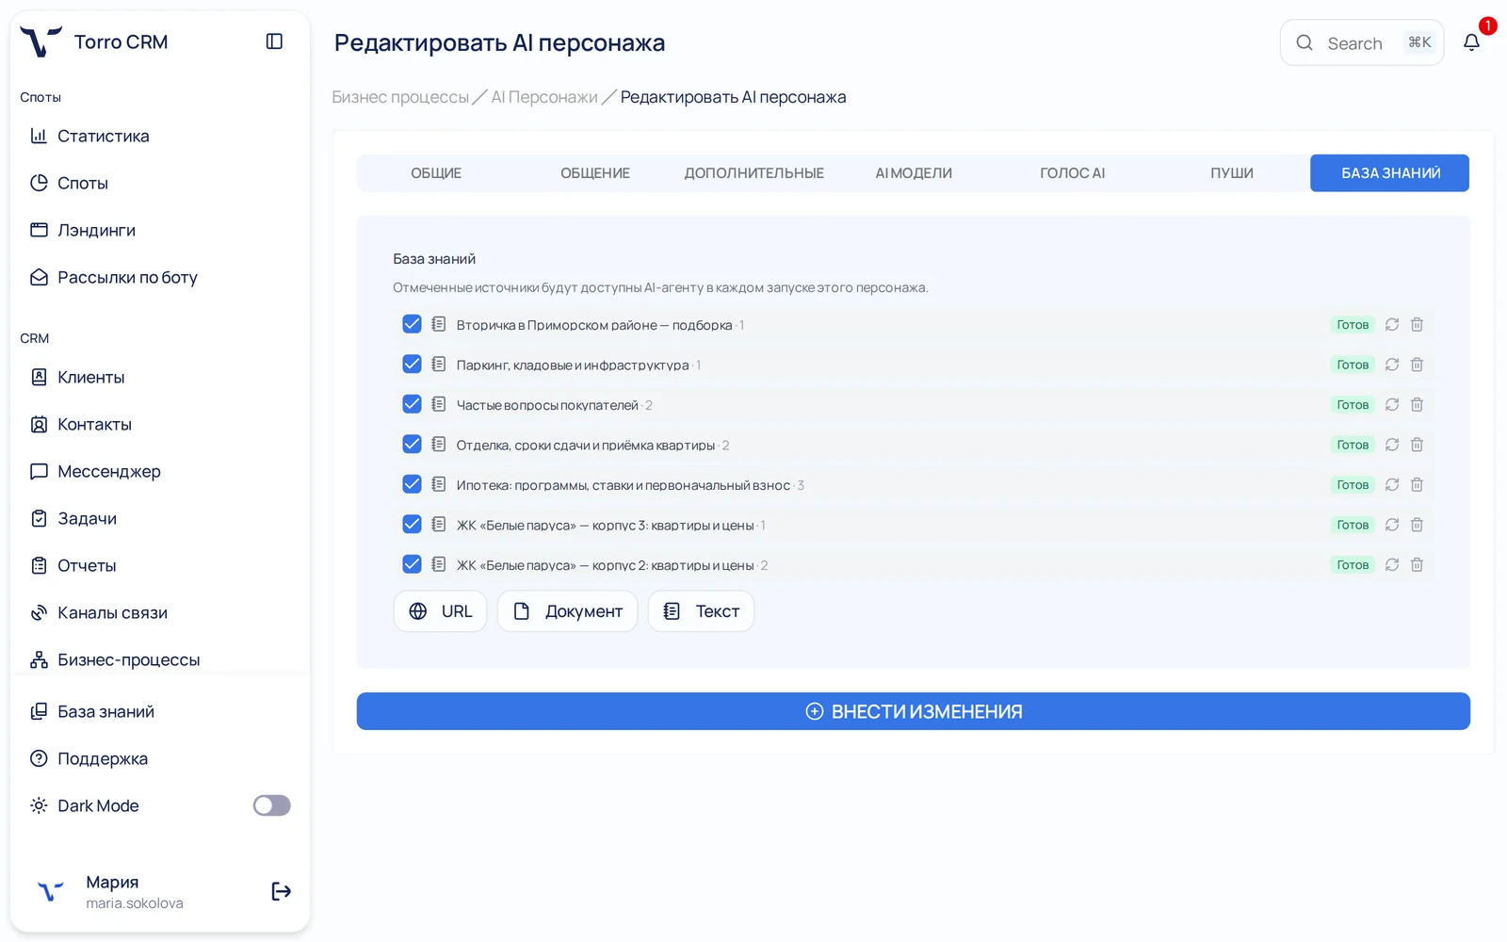Uncheck ЖК Белые паруса корпус 3
Viewport: 1507px width, 942px height.
412,524
